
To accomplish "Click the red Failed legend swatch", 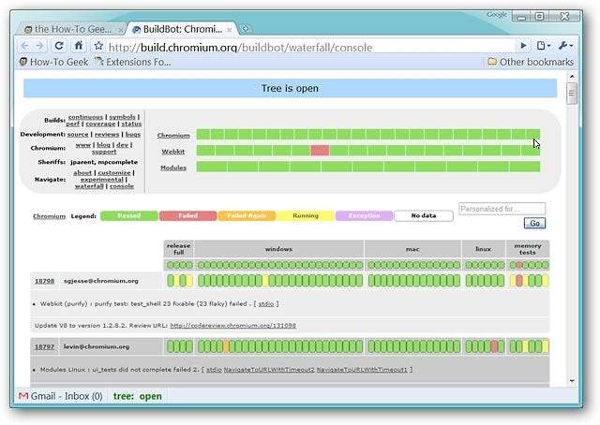I will [187, 216].
